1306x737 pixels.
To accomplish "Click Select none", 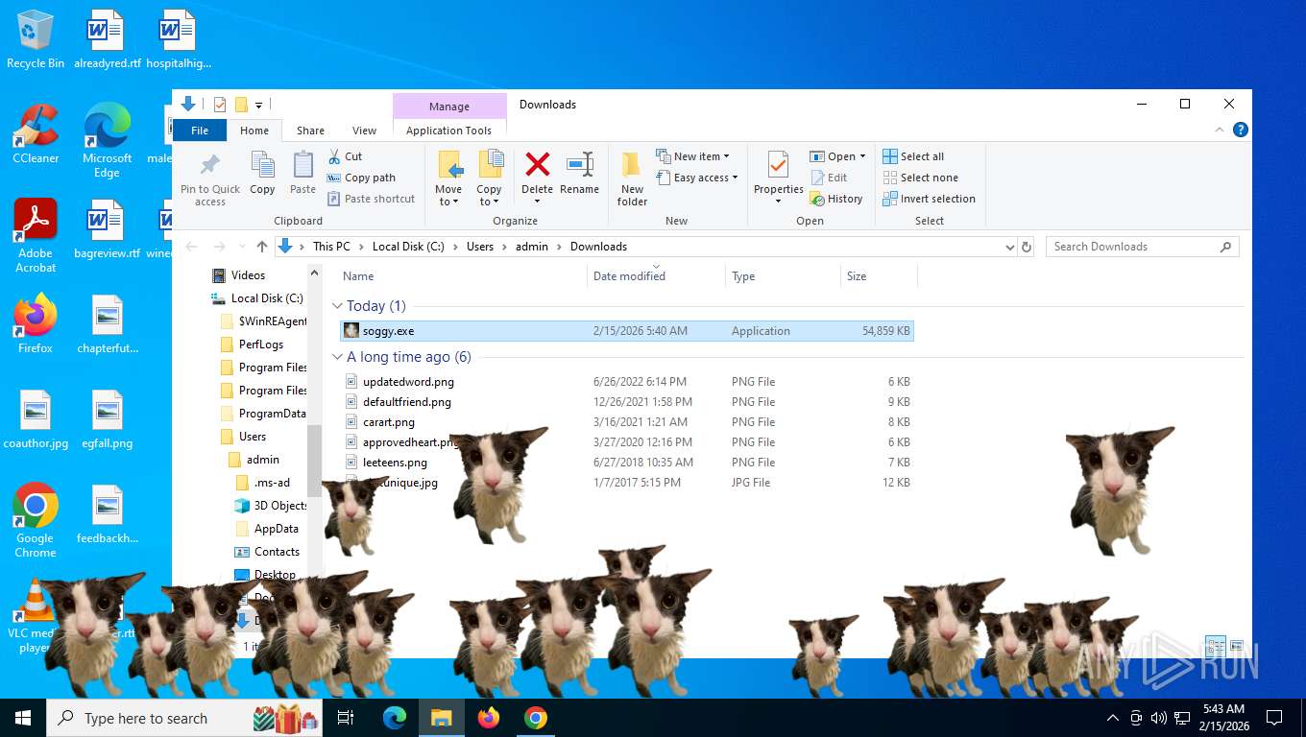I will point(920,178).
